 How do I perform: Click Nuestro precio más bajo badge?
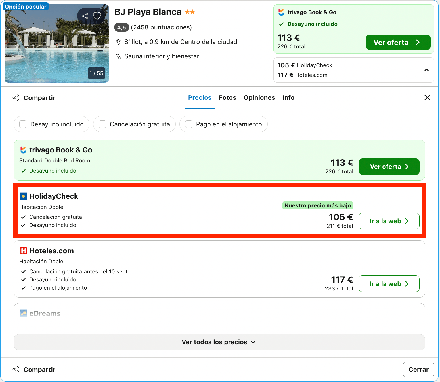coord(318,205)
